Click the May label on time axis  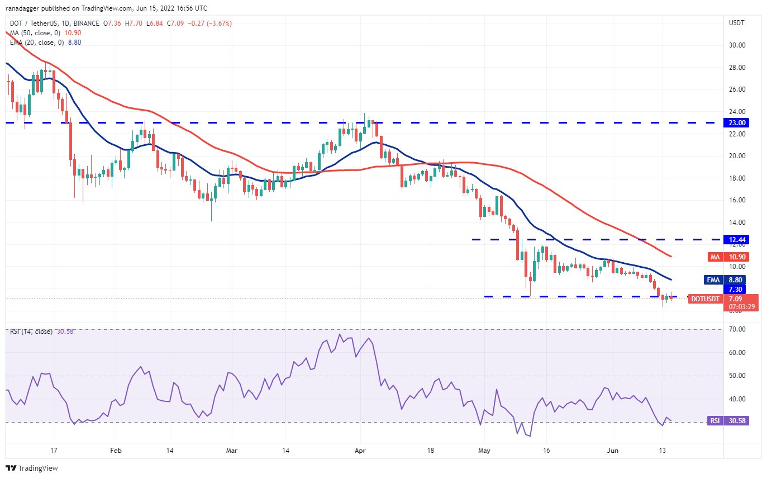484,450
